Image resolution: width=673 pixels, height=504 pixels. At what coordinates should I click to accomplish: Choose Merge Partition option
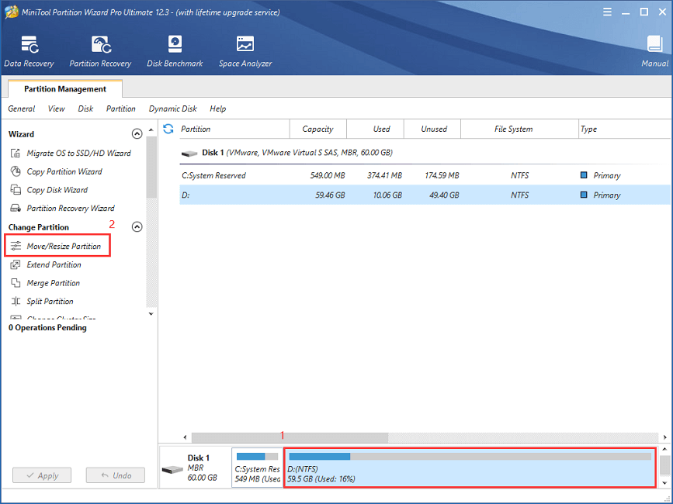(54, 283)
